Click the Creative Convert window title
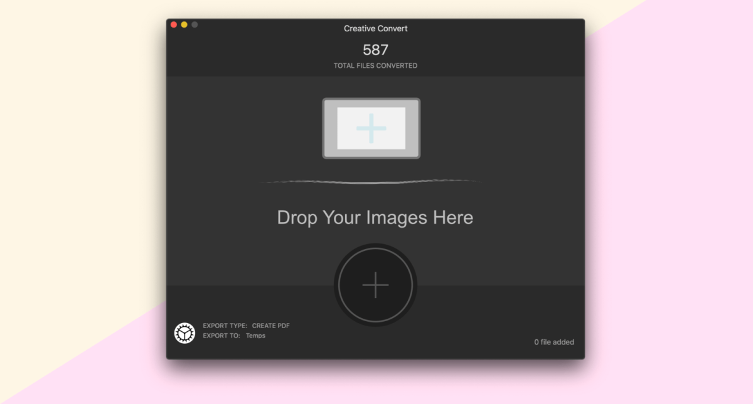 tap(375, 28)
